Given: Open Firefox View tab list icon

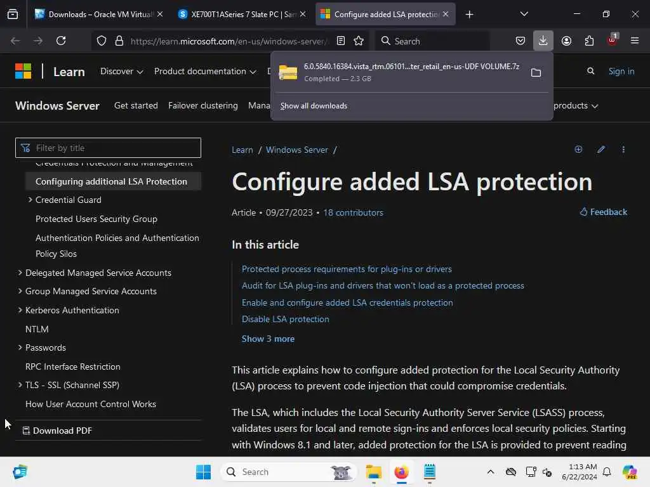Looking at the screenshot, I should [13, 15].
